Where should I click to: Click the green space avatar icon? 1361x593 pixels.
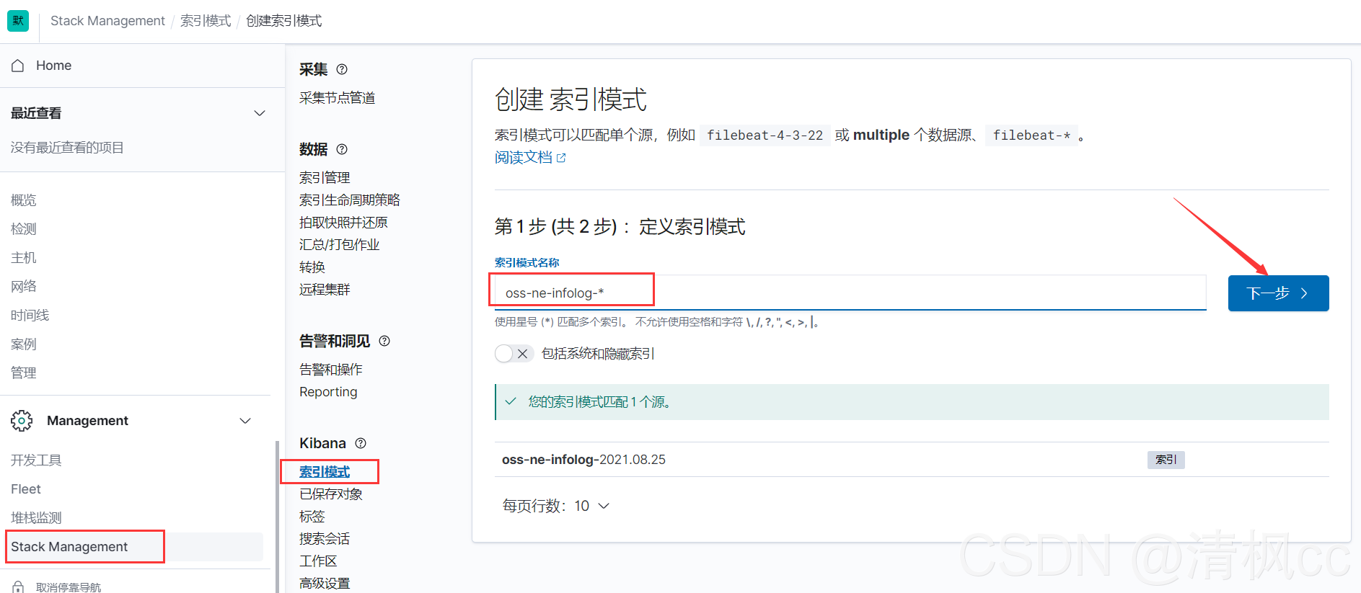click(18, 21)
